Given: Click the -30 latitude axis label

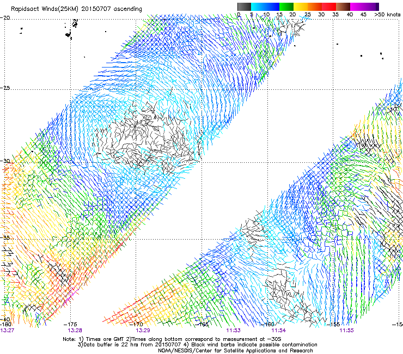Looking at the screenshot, I should [5, 161].
